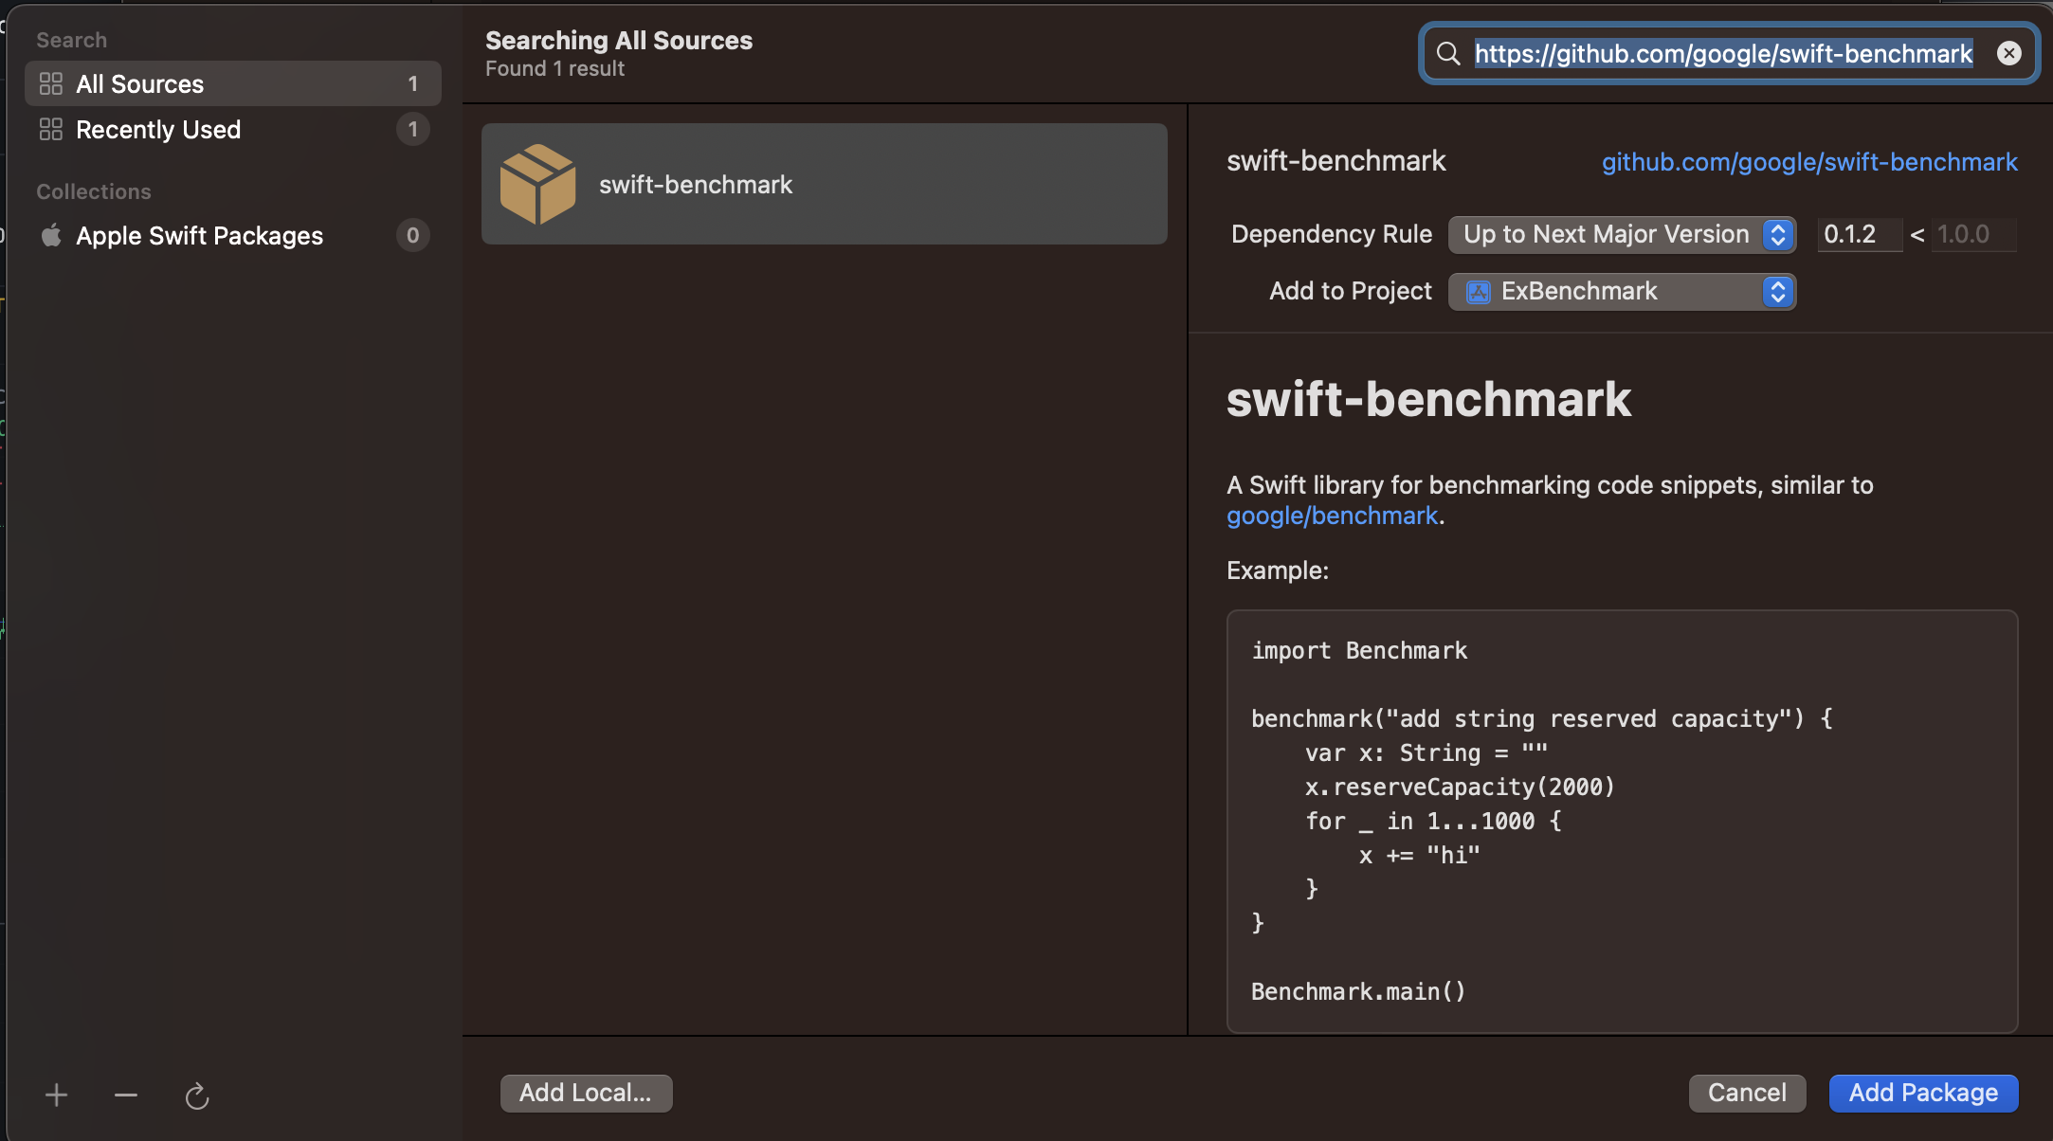Clear the search field with X icon

coord(2008,54)
